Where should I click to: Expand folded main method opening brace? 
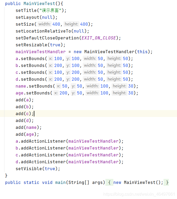coord(109,182)
